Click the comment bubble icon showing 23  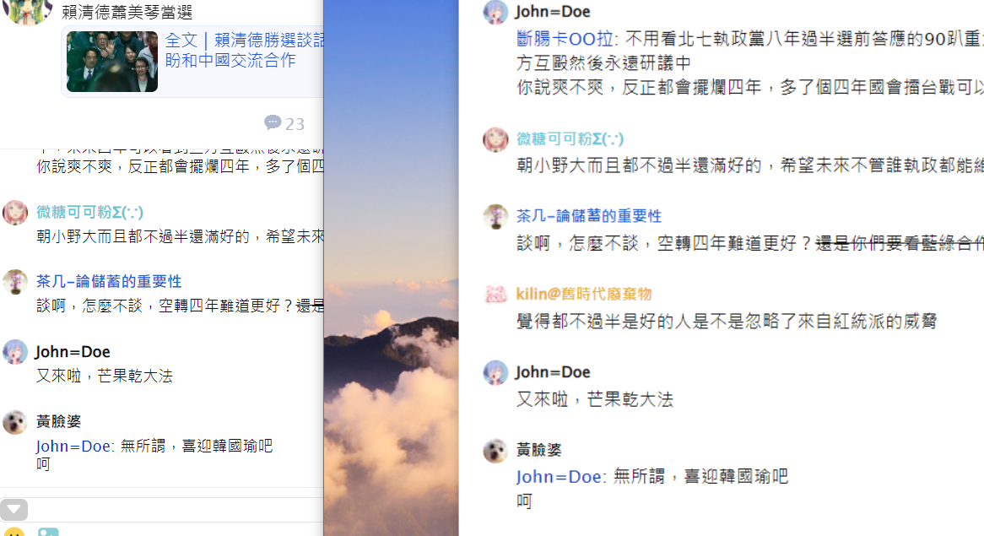[x=273, y=122]
